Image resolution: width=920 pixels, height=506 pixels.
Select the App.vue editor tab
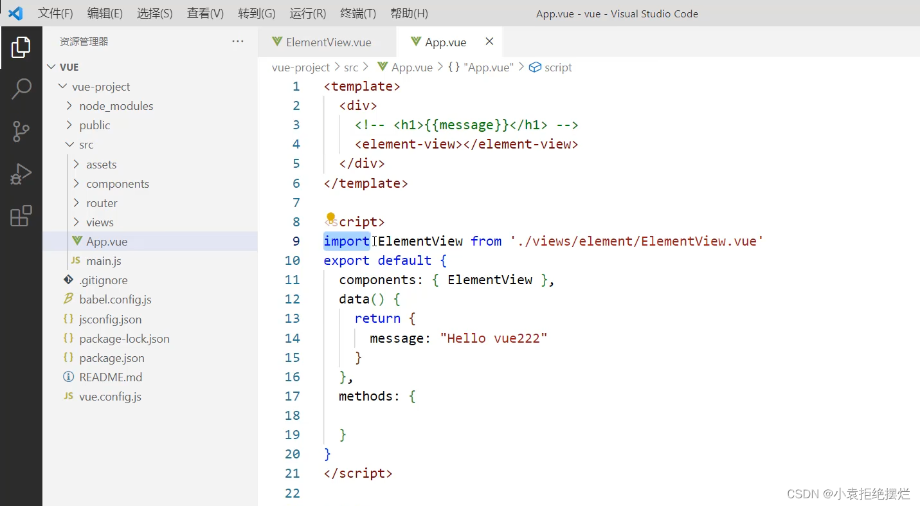point(449,42)
